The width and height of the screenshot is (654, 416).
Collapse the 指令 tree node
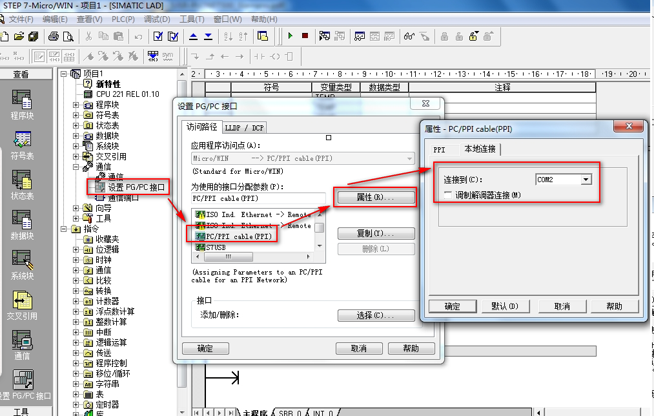tap(64, 229)
